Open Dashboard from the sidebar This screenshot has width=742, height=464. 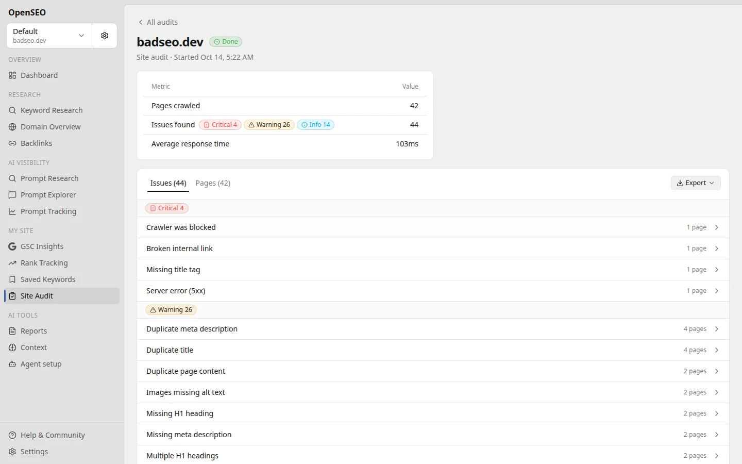[62, 75]
